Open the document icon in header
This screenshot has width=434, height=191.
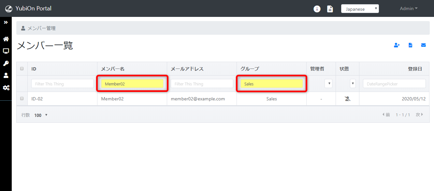[x=330, y=9]
